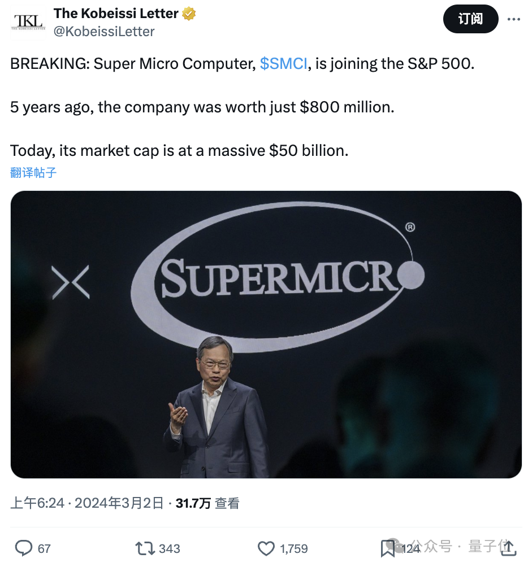
Task: Bookmark the post with the bookmark icon
Action: [x=388, y=548]
